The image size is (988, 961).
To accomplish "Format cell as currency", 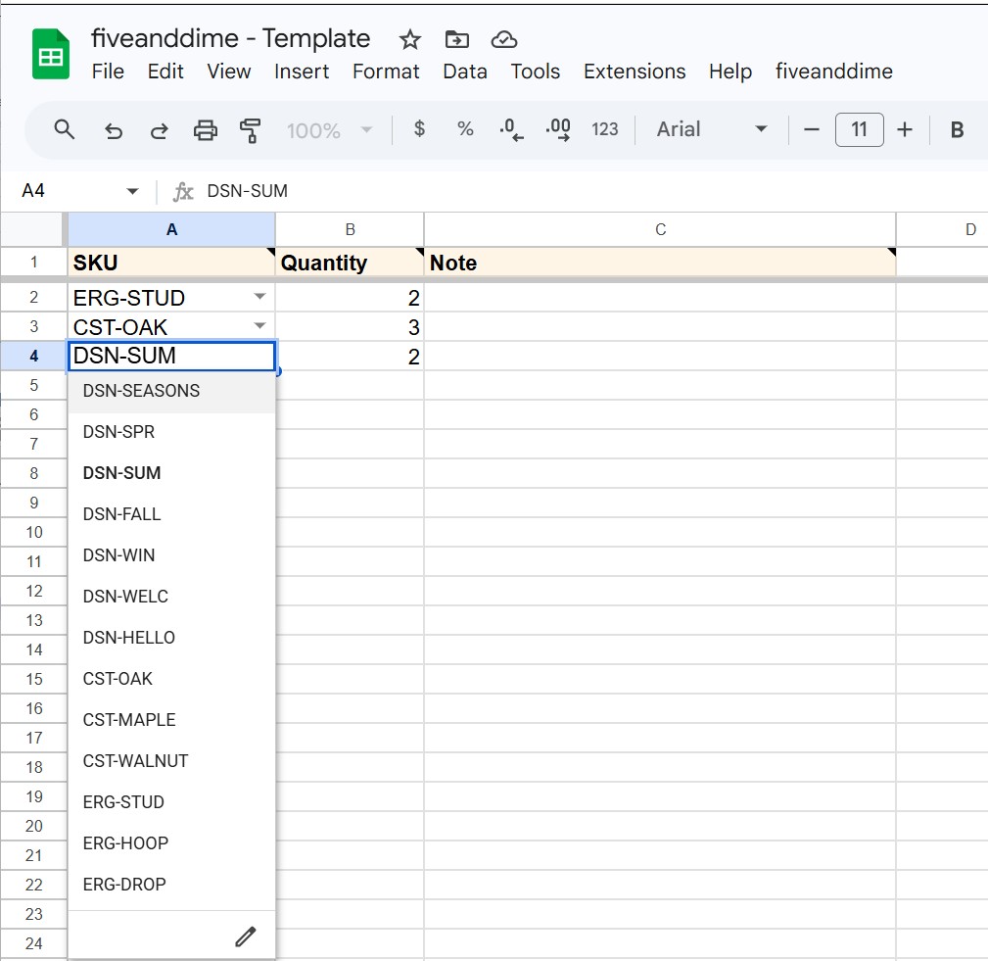I will pos(419,129).
